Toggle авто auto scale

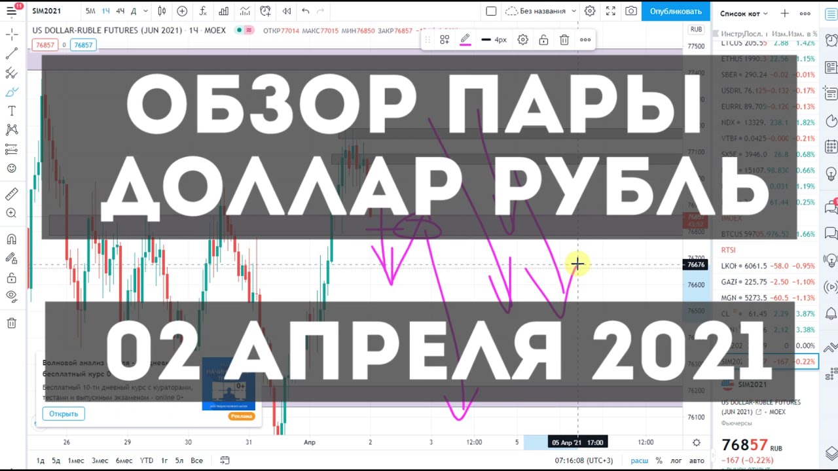tap(697, 461)
